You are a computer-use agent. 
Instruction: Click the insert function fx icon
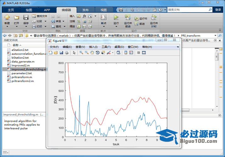[84, 16]
